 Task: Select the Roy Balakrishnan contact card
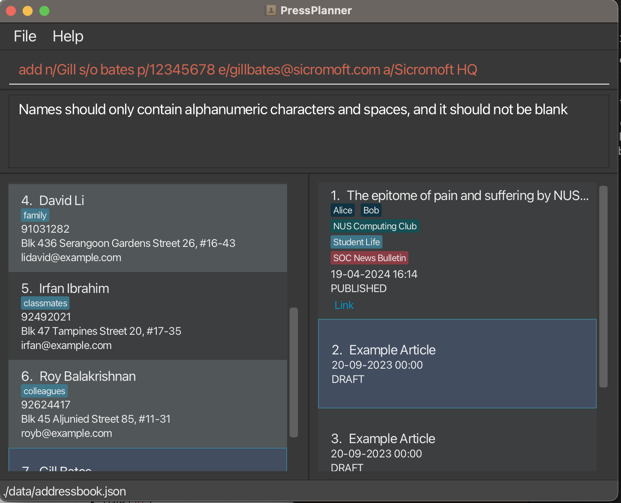147,404
